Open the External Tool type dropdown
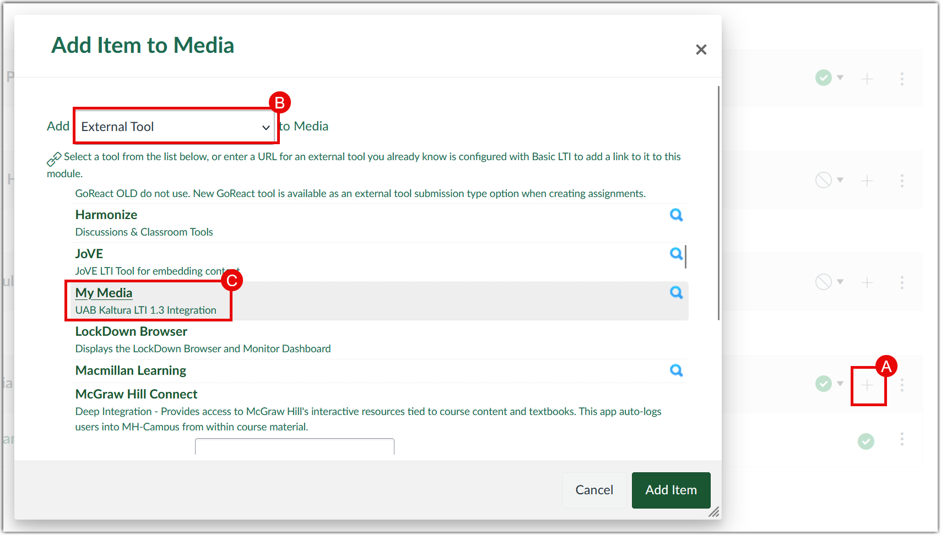This screenshot has height=535, width=941. [175, 127]
